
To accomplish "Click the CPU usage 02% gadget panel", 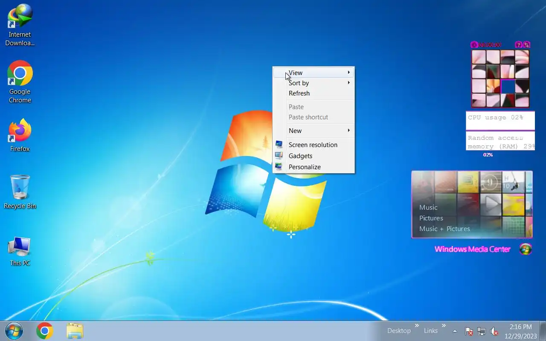I will 500,121.
